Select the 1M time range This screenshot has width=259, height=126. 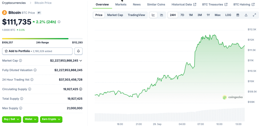click(x=191, y=15)
